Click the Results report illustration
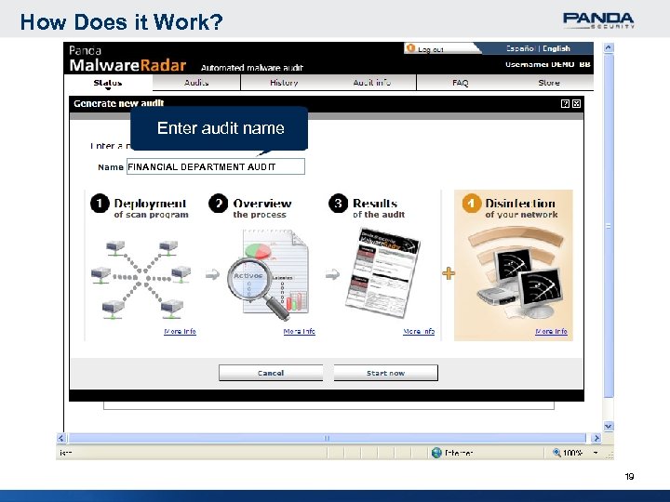 coord(382,272)
